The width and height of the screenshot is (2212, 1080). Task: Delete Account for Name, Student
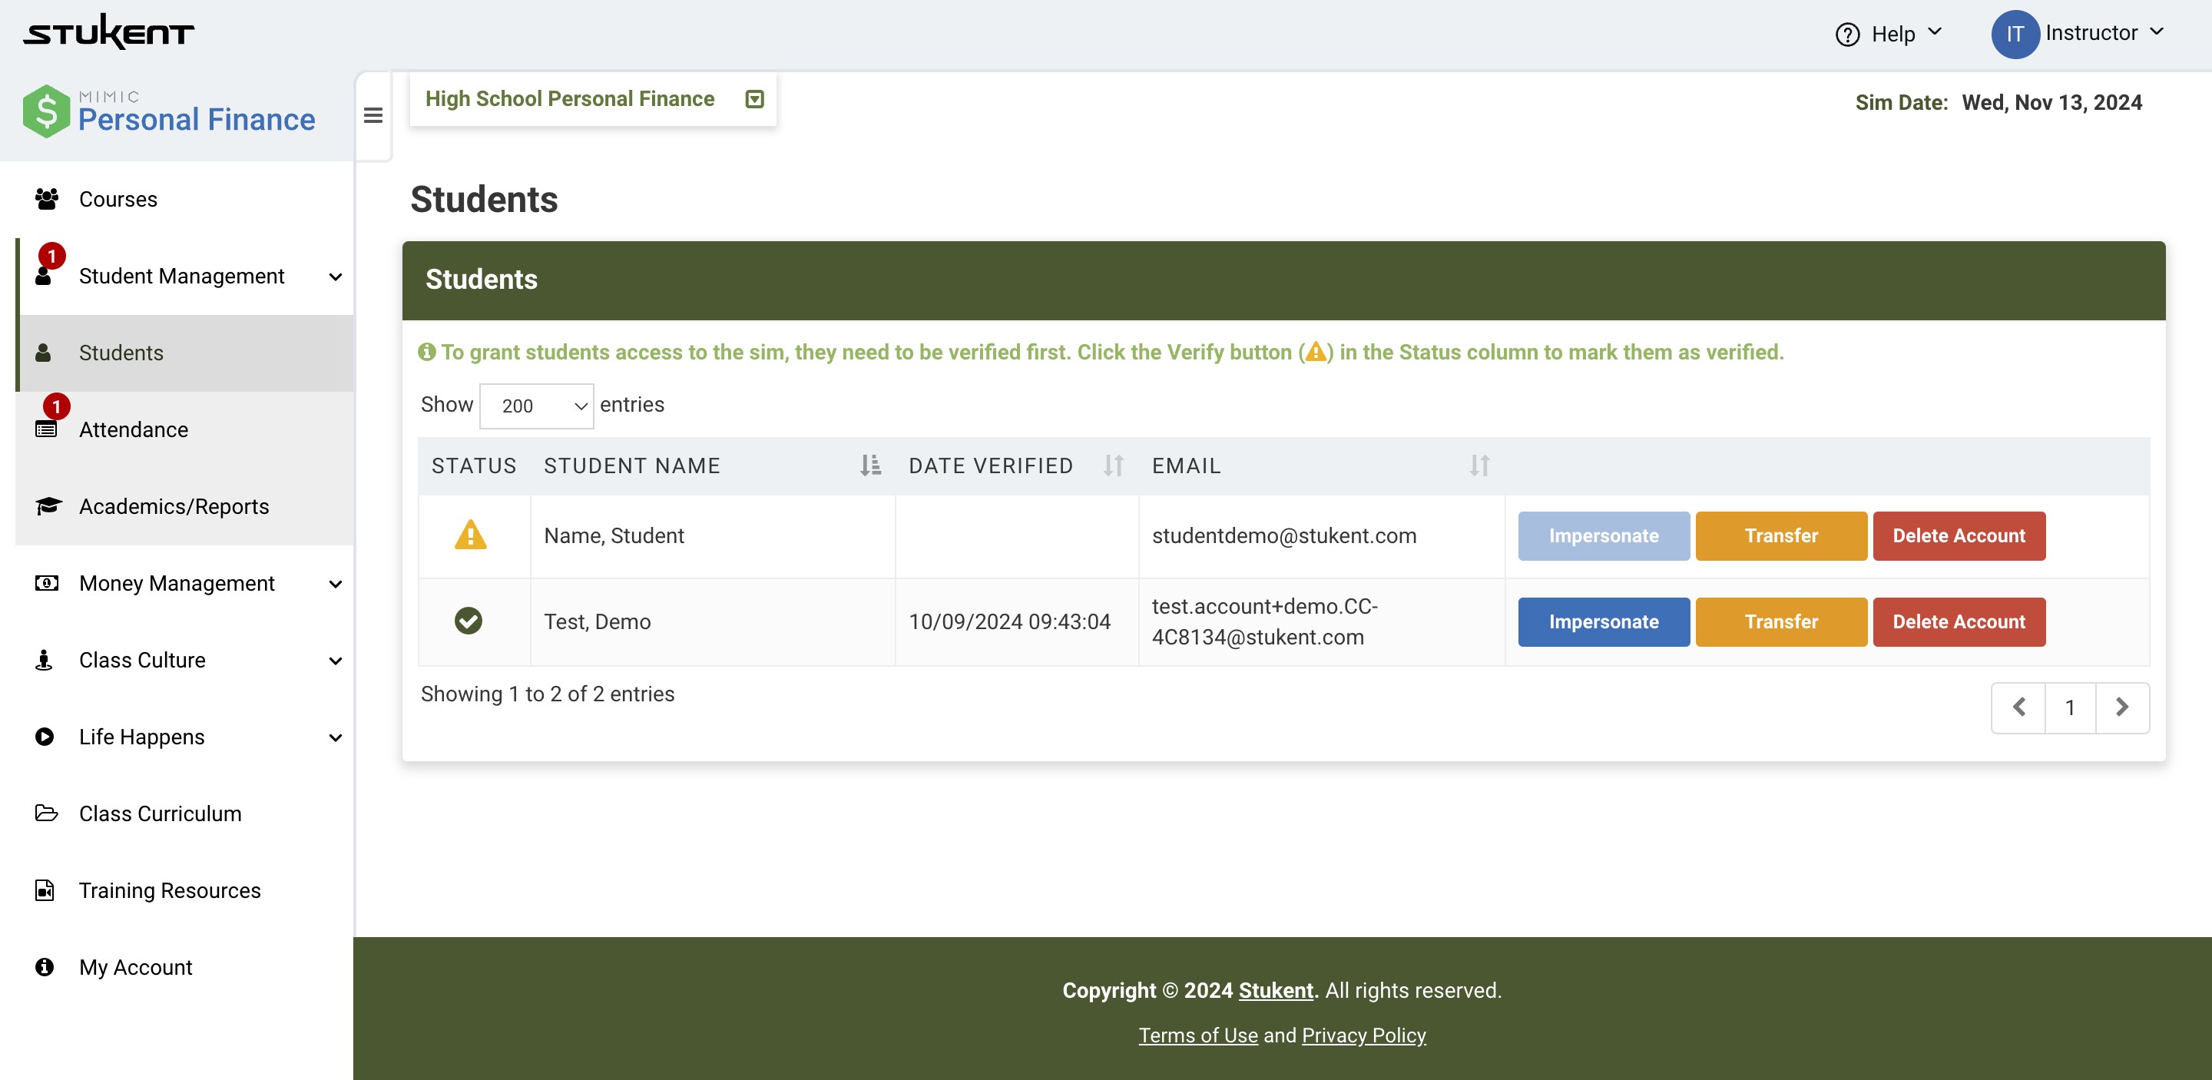(x=1958, y=535)
